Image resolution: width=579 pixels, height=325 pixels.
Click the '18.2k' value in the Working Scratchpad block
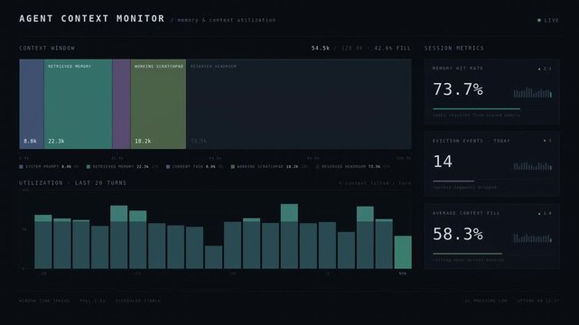143,141
